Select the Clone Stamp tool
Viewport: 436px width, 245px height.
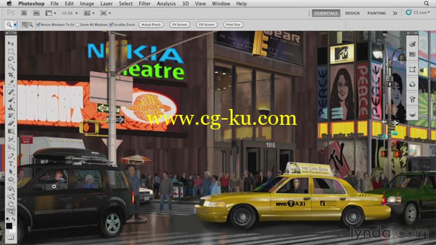pos(11,108)
